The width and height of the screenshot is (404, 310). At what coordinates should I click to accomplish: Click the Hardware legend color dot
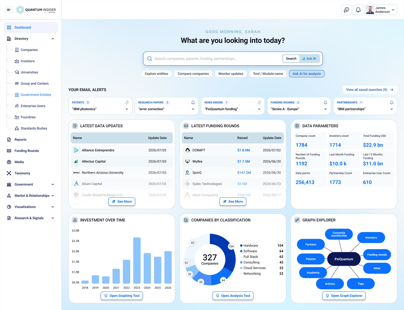[x=241, y=246]
